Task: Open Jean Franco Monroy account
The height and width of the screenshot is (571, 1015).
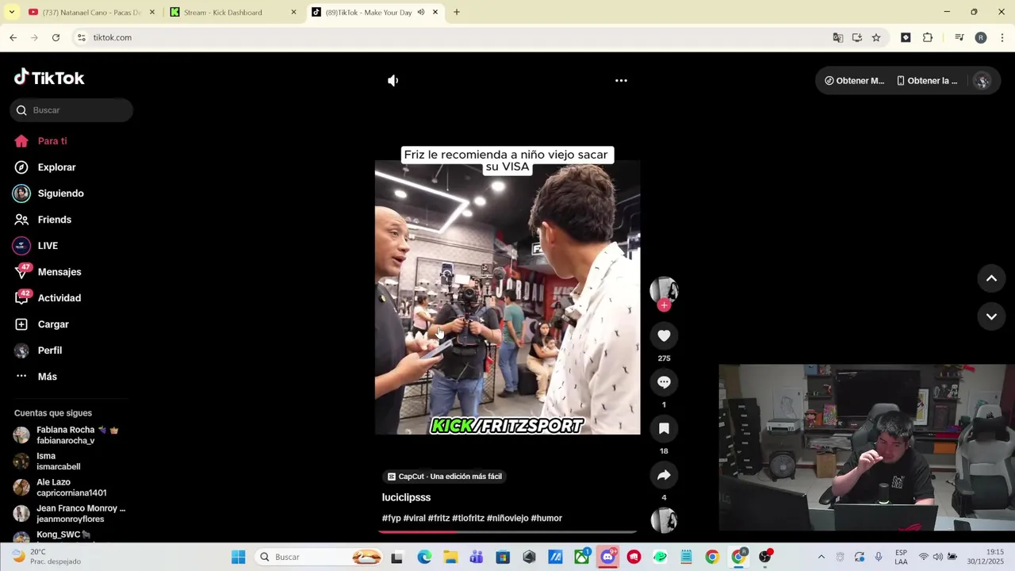Action: [x=70, y=513]
